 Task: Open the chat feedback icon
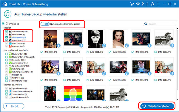[x=152, y=4]
